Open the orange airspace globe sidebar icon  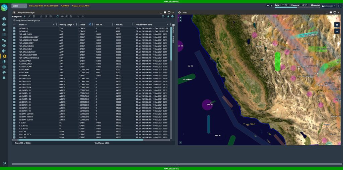tap(5, 56)
